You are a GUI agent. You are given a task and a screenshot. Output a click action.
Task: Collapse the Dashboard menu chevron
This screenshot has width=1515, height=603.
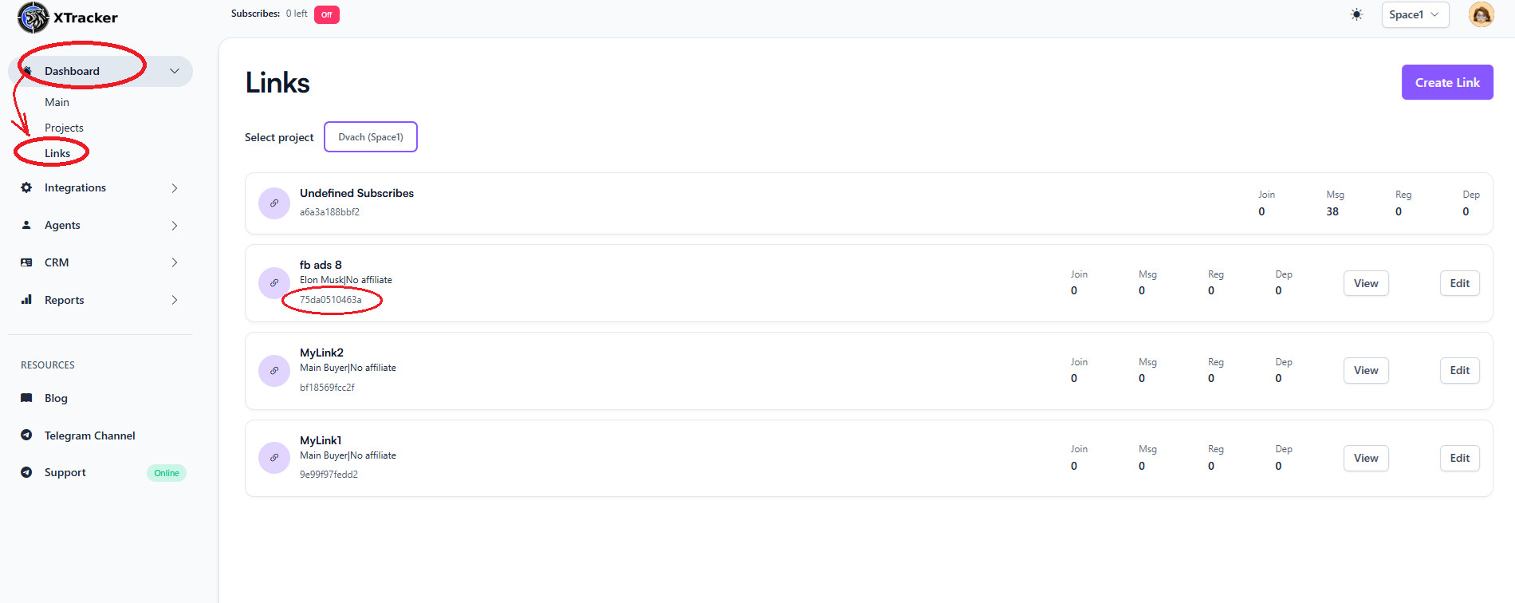pyautogui.click(x=175, y=71)
